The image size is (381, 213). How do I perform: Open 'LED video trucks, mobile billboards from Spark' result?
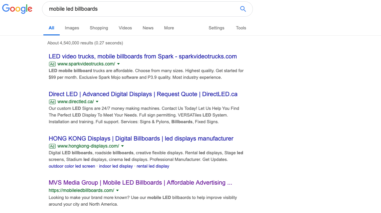143,56
